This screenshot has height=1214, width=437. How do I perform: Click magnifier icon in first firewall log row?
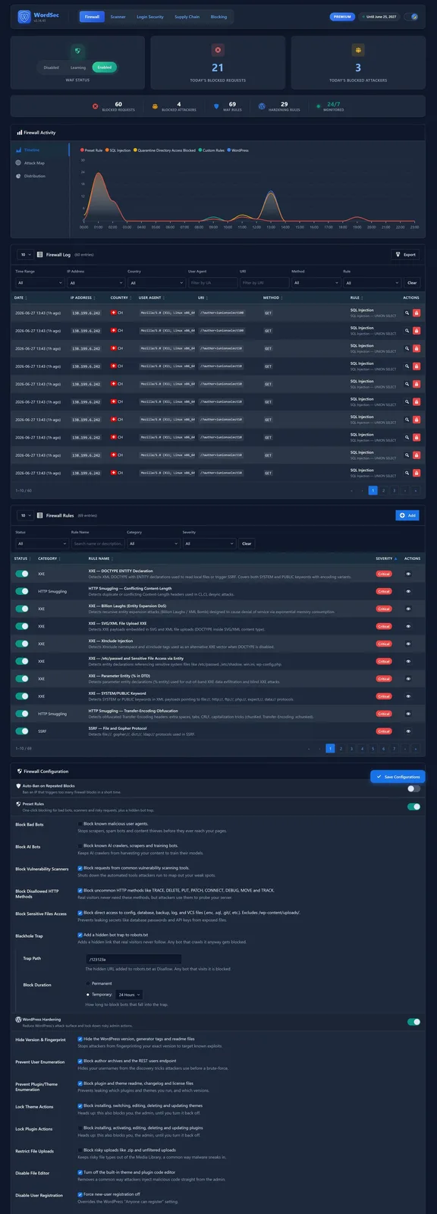pos(407,313)
